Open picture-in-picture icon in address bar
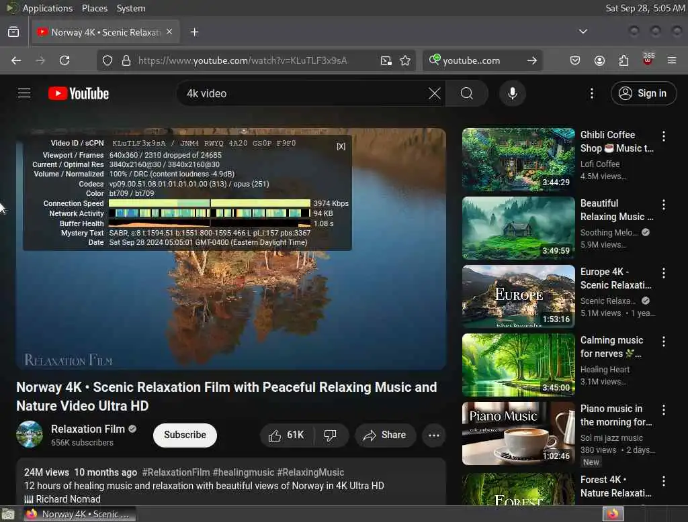This screenshot has width=688, height=522. pyautogui.click(x=386, y=60)
